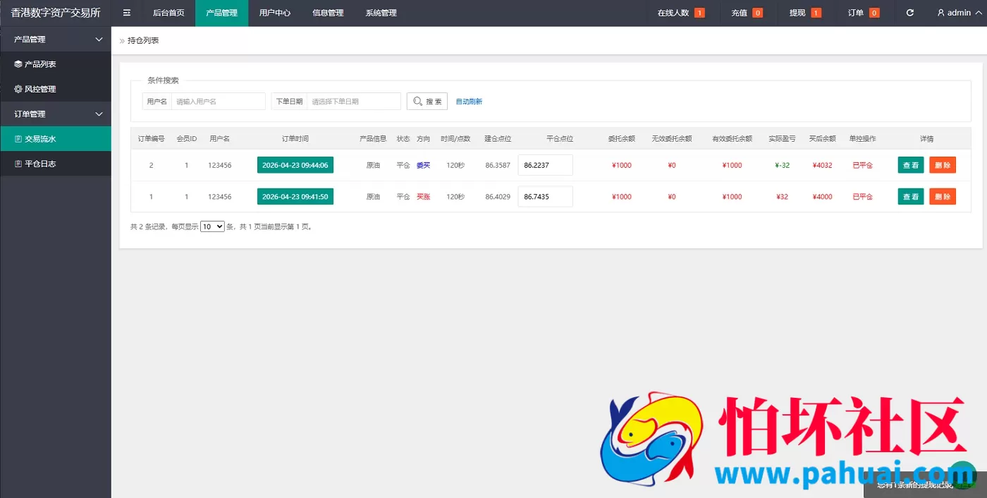Click the 搜索 search button

click(x=427, y=102)
